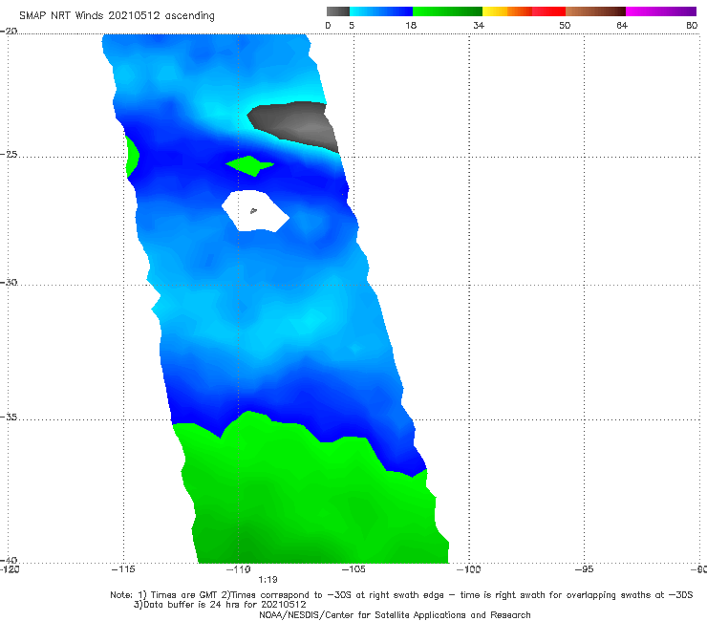707x621 pixels.
Task: Click the colorbar label '64'
Action: pyautogui.click(x=622, y=25)
